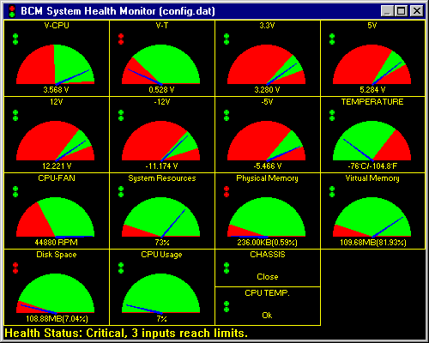
Task: Click the Virtual Memory gauge dial
Action: pos(372,217)
